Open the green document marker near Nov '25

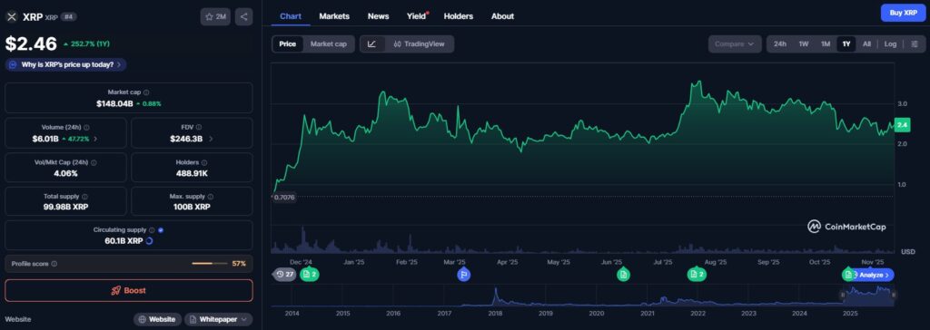pos(848,275)
